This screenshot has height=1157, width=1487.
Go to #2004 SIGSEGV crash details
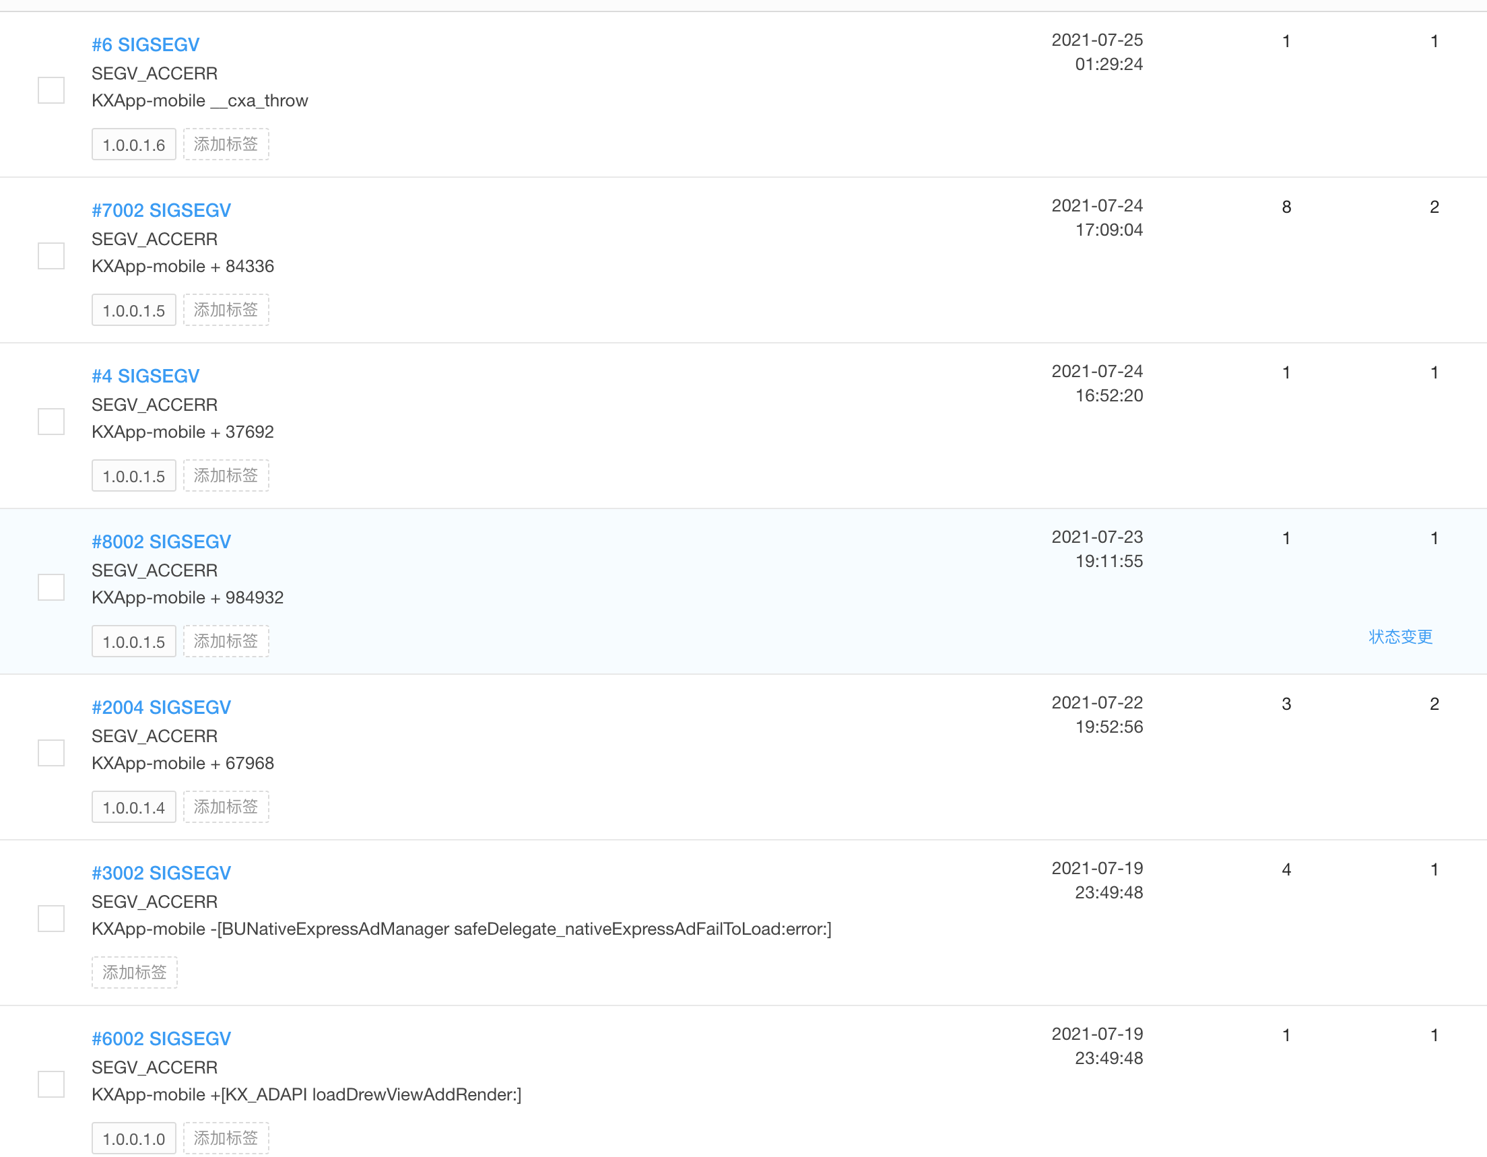coord(162,708)
